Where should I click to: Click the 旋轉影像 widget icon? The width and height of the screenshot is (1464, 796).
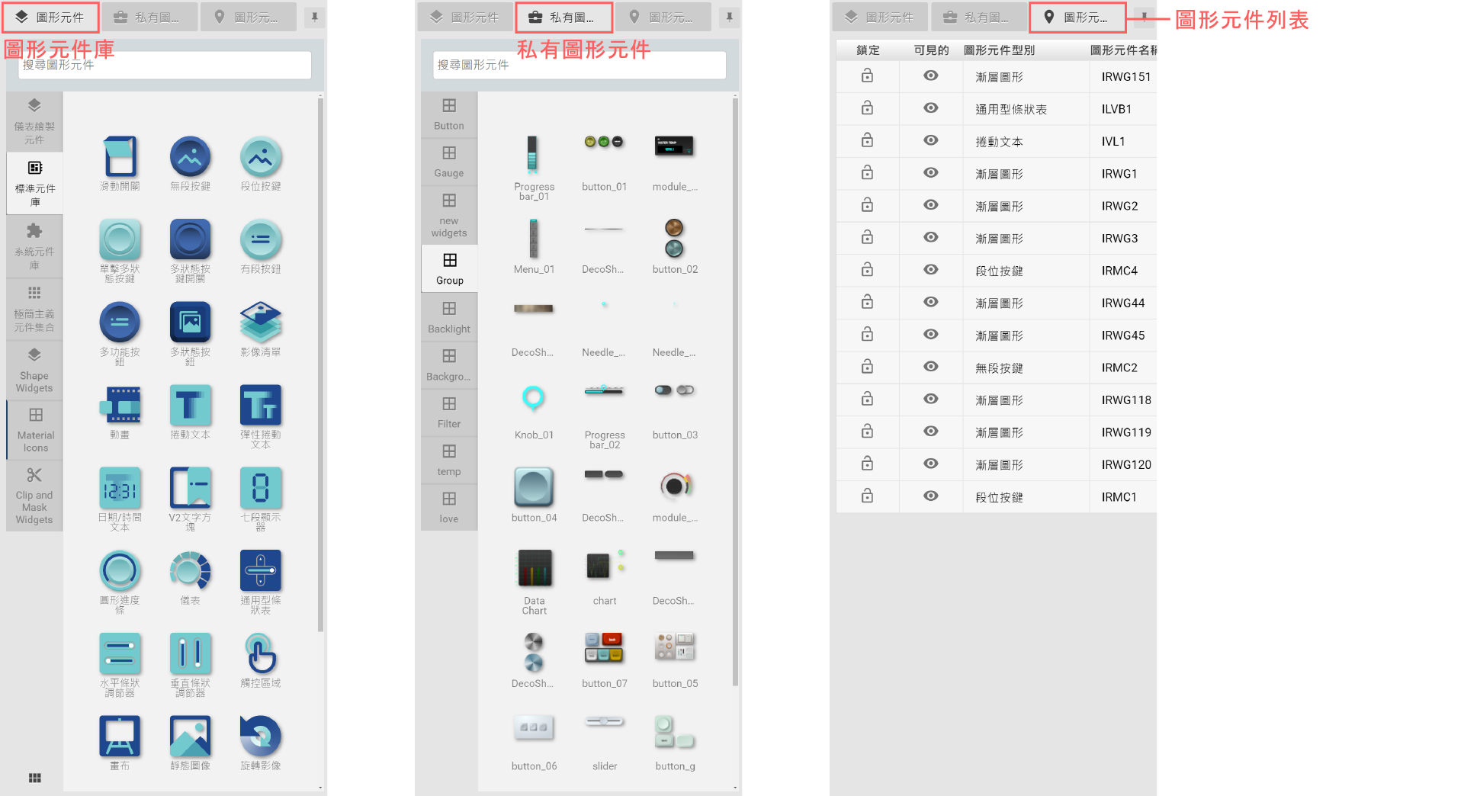(x=260, y=737)
